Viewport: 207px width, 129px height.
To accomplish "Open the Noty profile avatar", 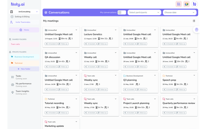I will (x=194, y=4).
